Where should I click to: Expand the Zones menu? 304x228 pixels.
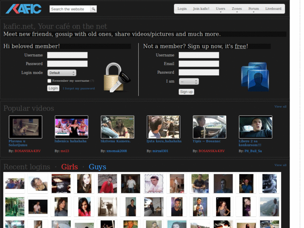pyautogui.click(x=237, y=9)
